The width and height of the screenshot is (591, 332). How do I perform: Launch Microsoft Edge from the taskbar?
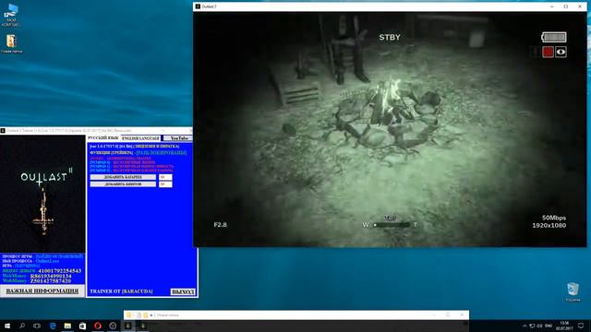point(53,326)
